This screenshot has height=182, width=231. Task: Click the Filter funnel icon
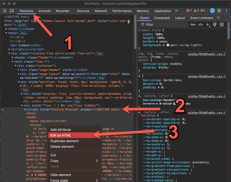pos(143,25)
